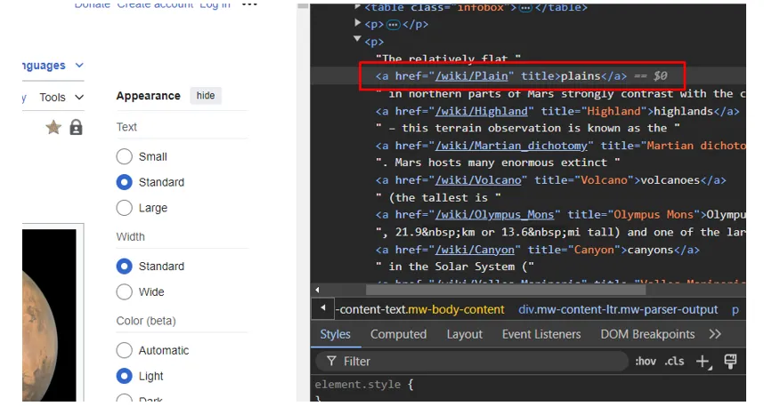Screen dimensions: 764x406
Task: Click the page protection padlock icon
Action: coord(76,127)
